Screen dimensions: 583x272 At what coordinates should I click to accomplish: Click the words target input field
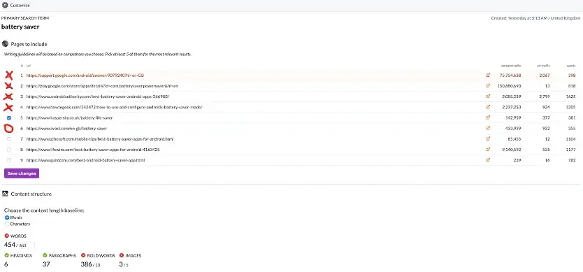[x=26, y=245]
